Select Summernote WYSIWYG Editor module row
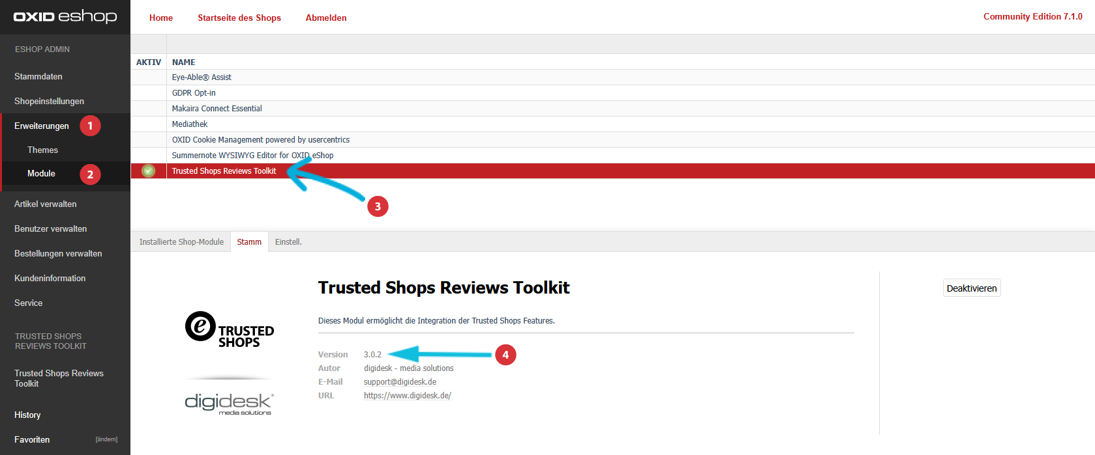The height and width of the screenshot is (455, 1095). [x=612, y=155]
